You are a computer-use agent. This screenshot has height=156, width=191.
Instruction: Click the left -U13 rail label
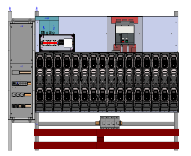click(10, 9)
